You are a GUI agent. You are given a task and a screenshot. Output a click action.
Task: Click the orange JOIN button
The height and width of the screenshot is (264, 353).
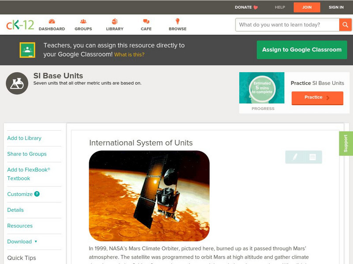[x=307, y=7]
